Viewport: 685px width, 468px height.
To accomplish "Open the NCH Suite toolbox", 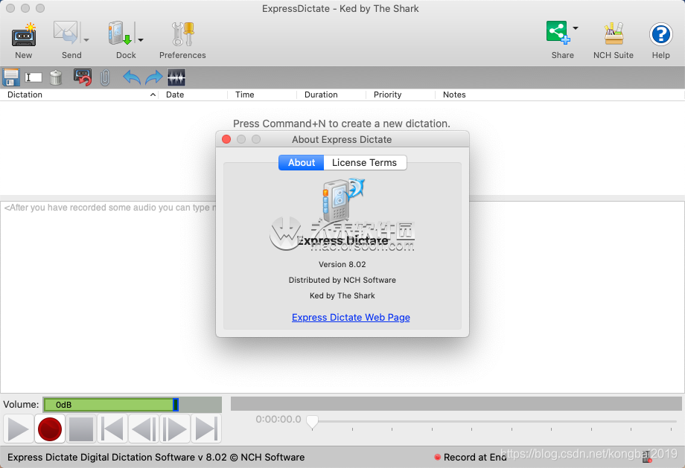I will click(614, 33).
